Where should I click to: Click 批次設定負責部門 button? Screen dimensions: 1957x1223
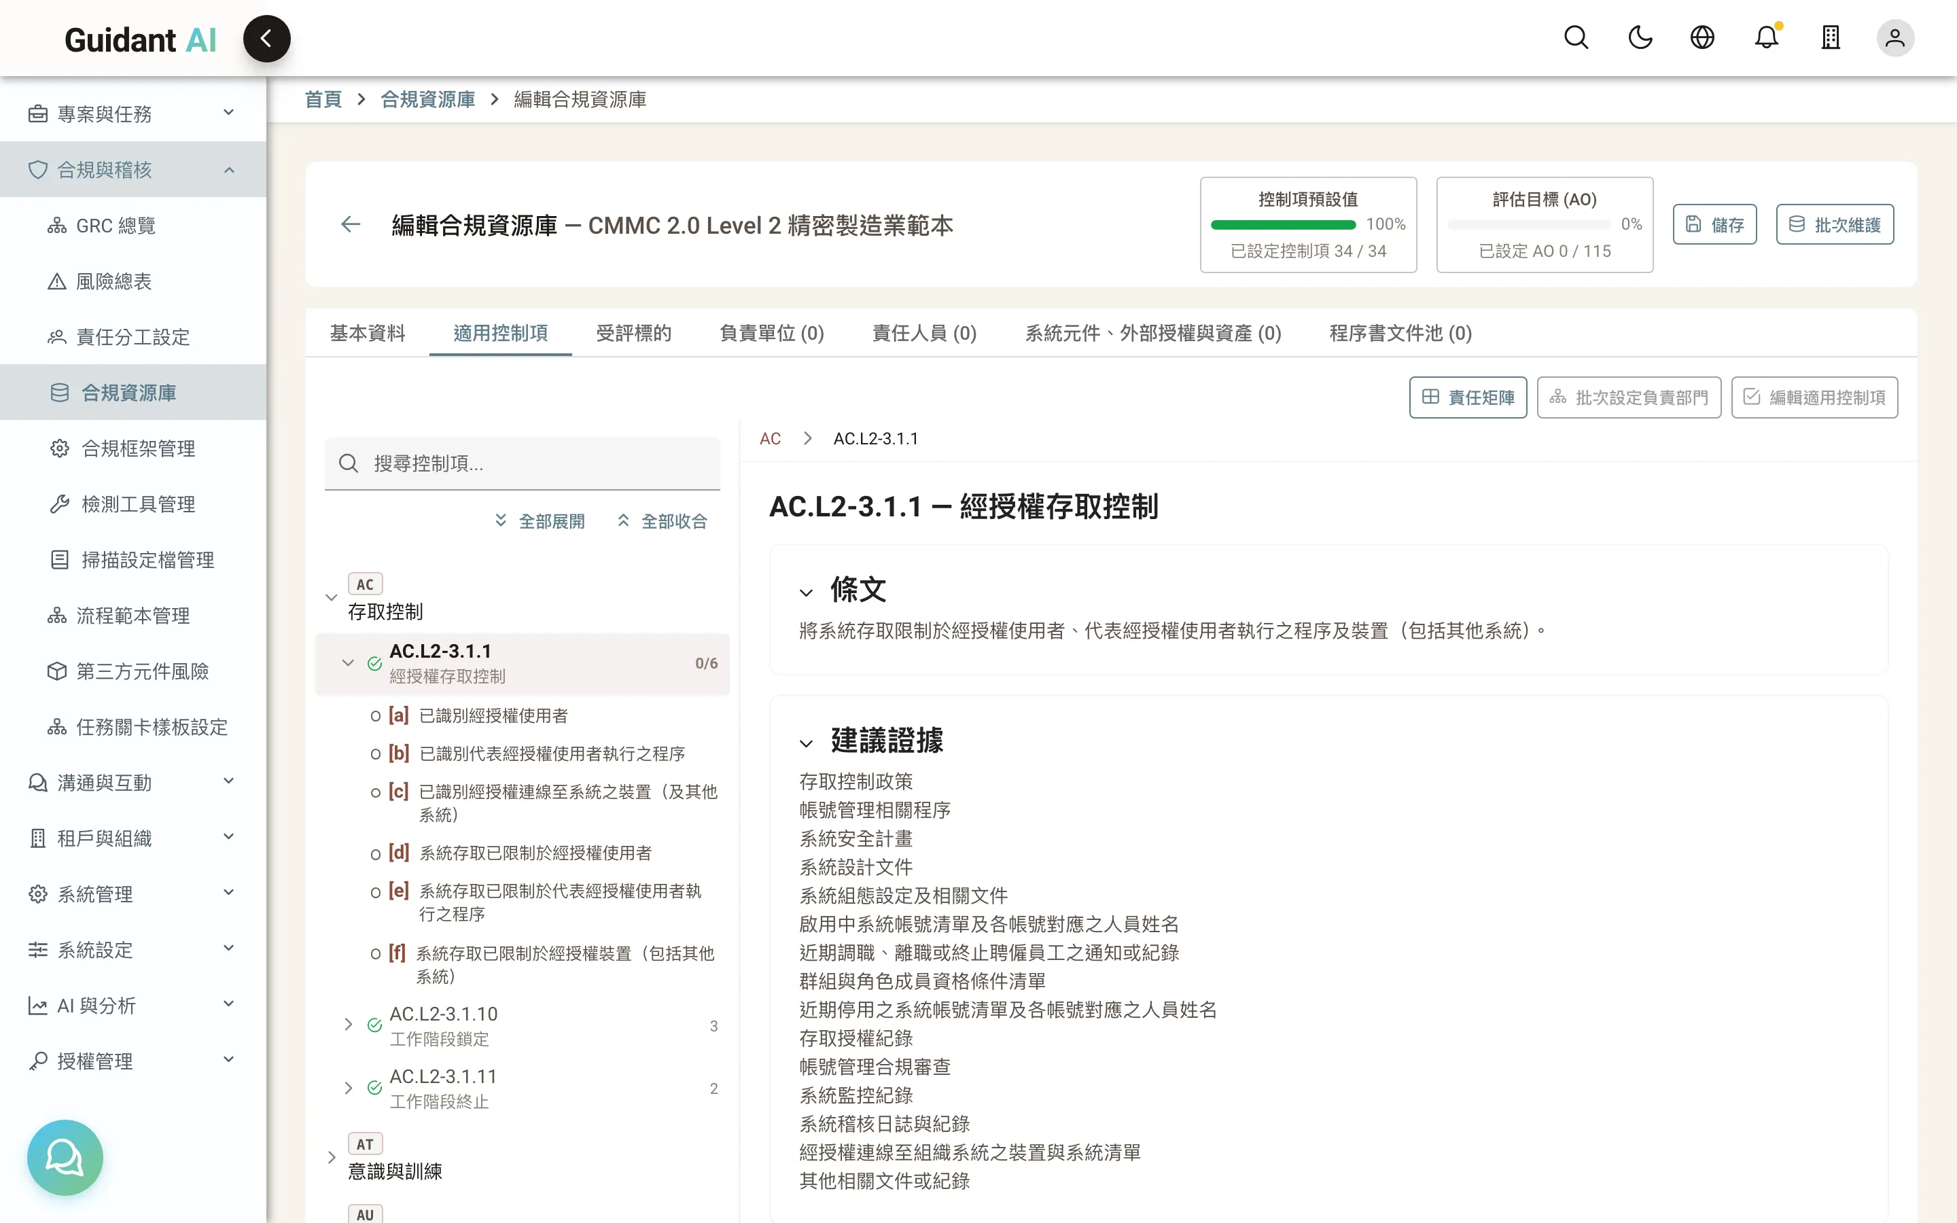1629,397
